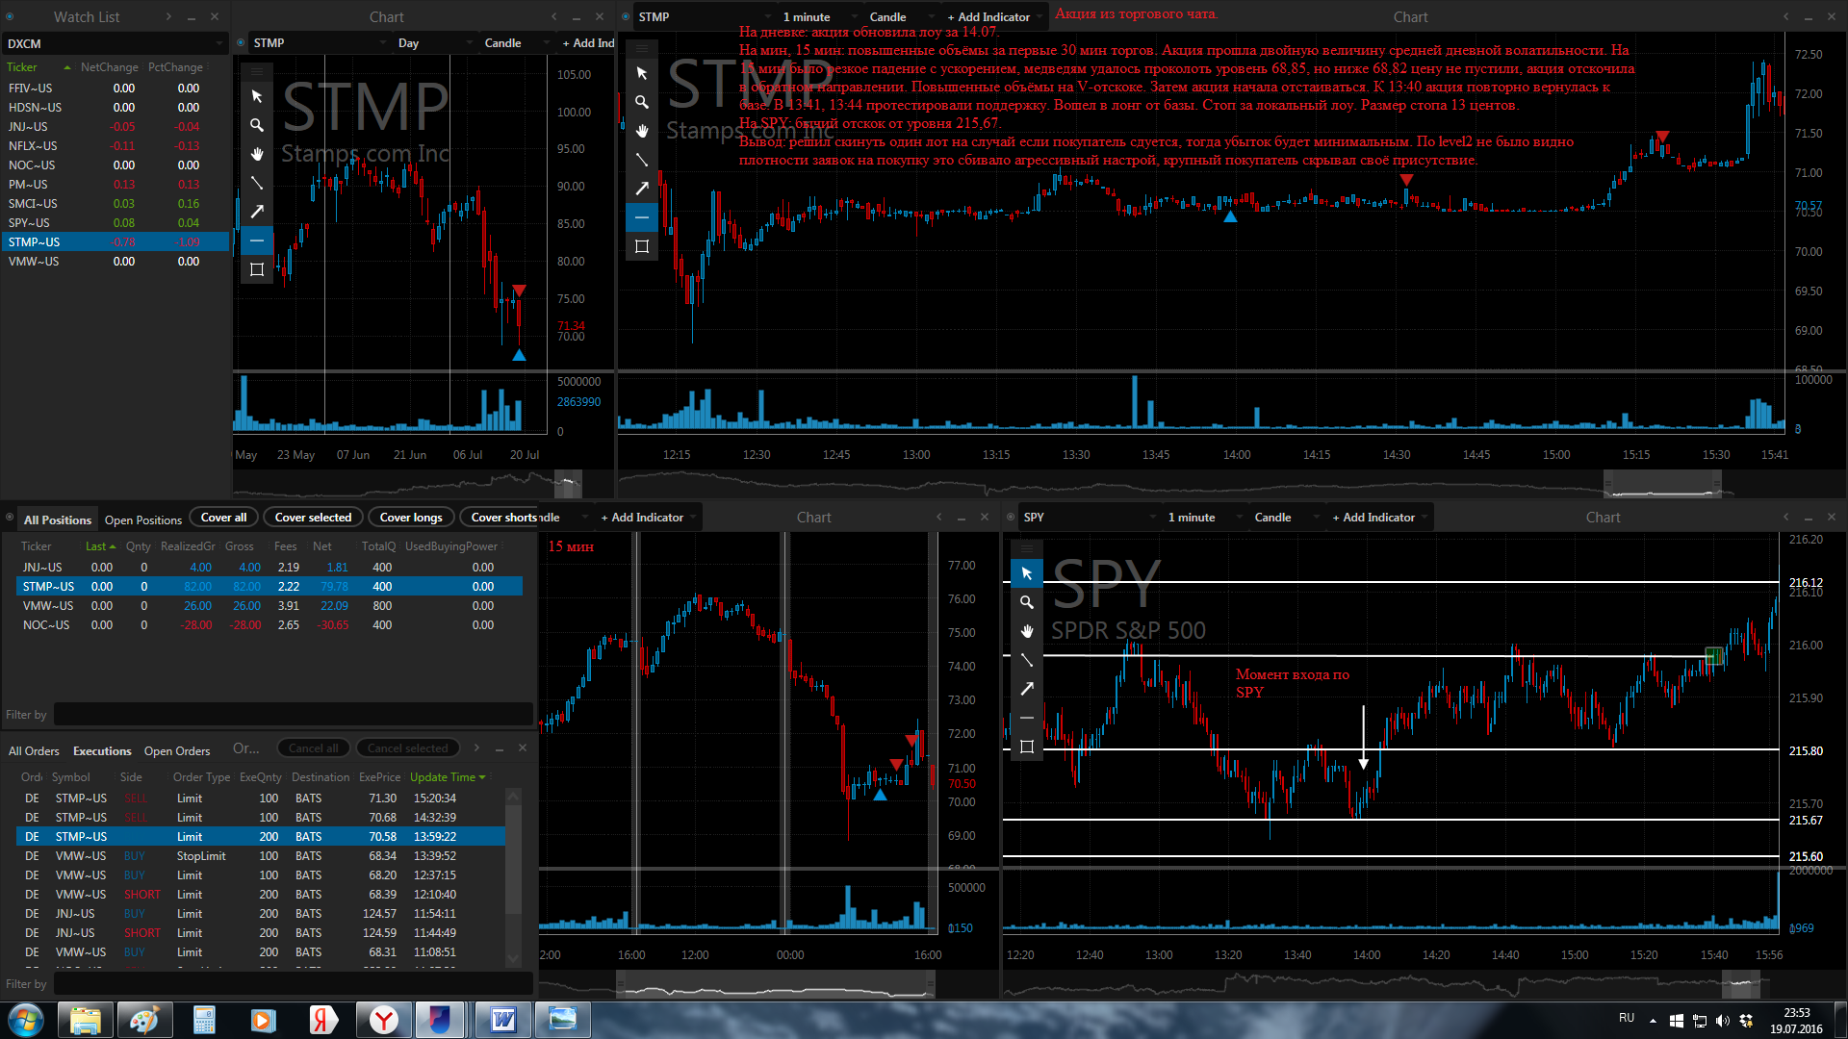Select trend line tool in daily chart
This screenshot has height=1039, width=1848.
pyautogui.click(x=256, y=183)
